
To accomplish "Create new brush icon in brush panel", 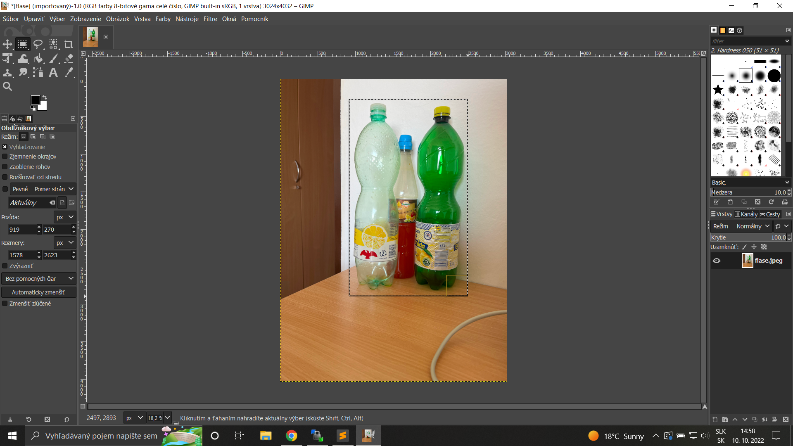I will coord(730,202).
